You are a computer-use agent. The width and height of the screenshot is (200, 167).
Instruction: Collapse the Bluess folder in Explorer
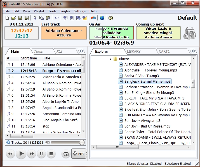point(110,59)
